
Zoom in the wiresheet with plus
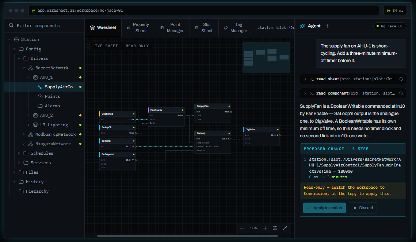pos(265,228)
